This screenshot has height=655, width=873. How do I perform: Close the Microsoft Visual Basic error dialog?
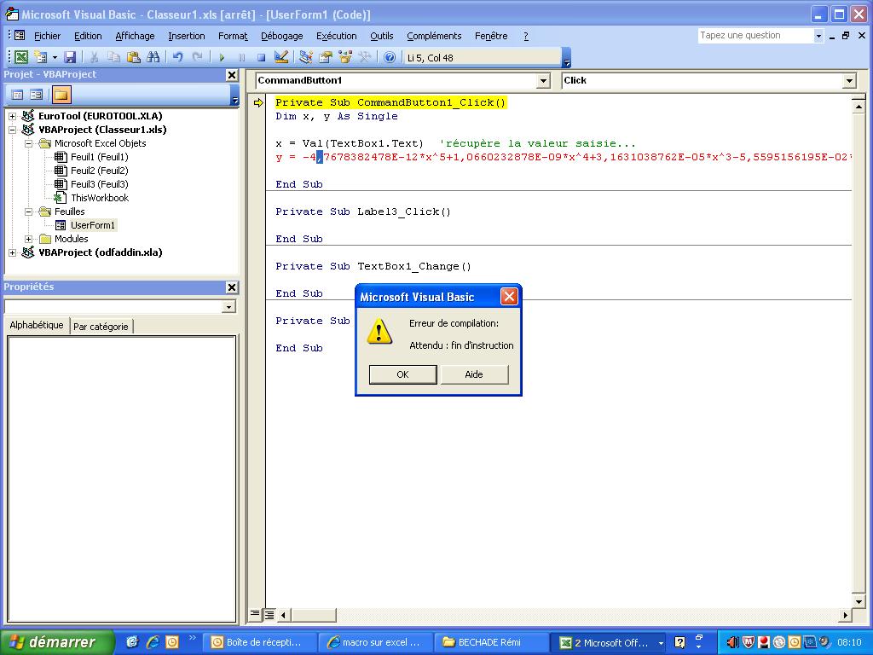pos(509,296)
